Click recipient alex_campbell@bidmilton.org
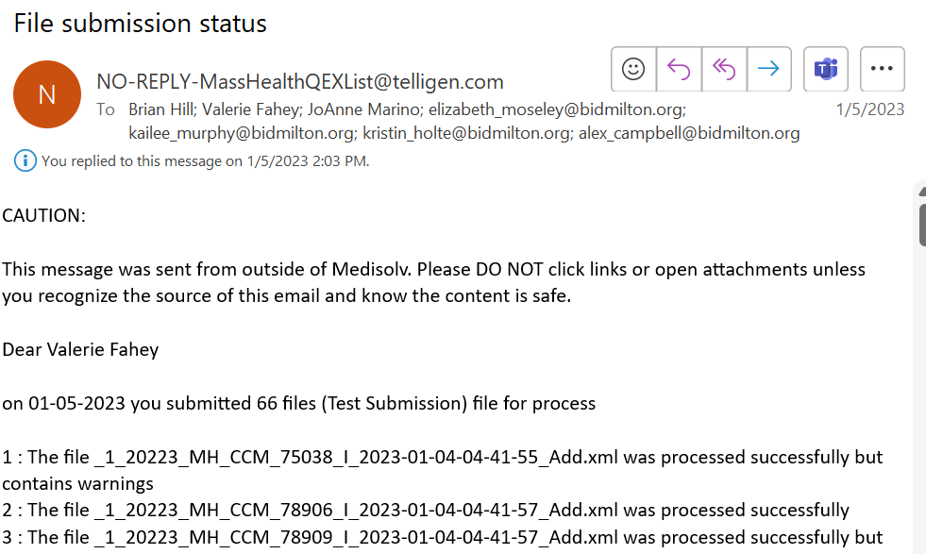The height and width of the screenshot is (554, 926). point(689,133)
